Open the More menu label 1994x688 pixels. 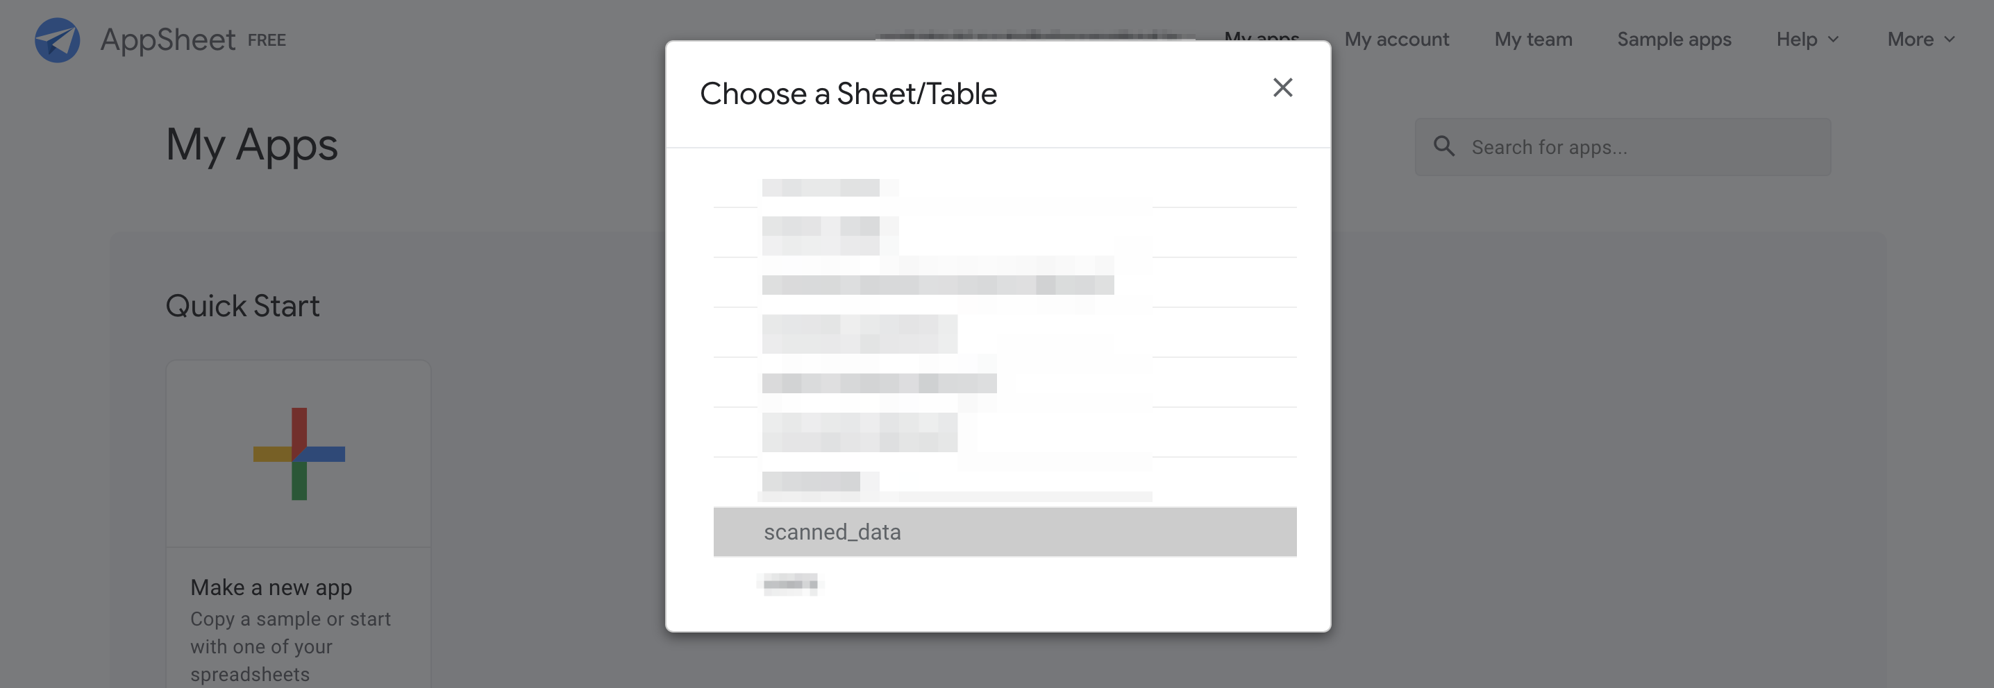[x=1909, y=40]
